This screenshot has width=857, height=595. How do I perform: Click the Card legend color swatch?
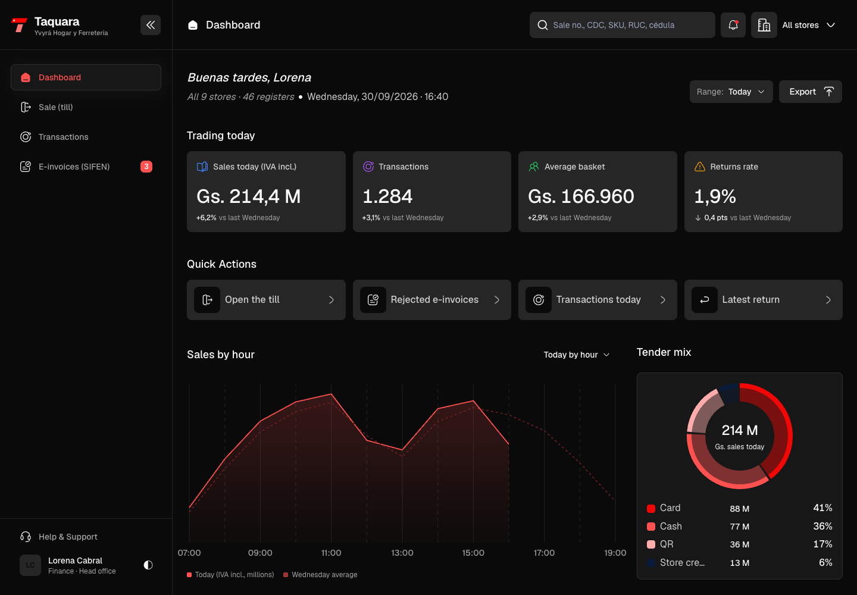pos(651,508)
